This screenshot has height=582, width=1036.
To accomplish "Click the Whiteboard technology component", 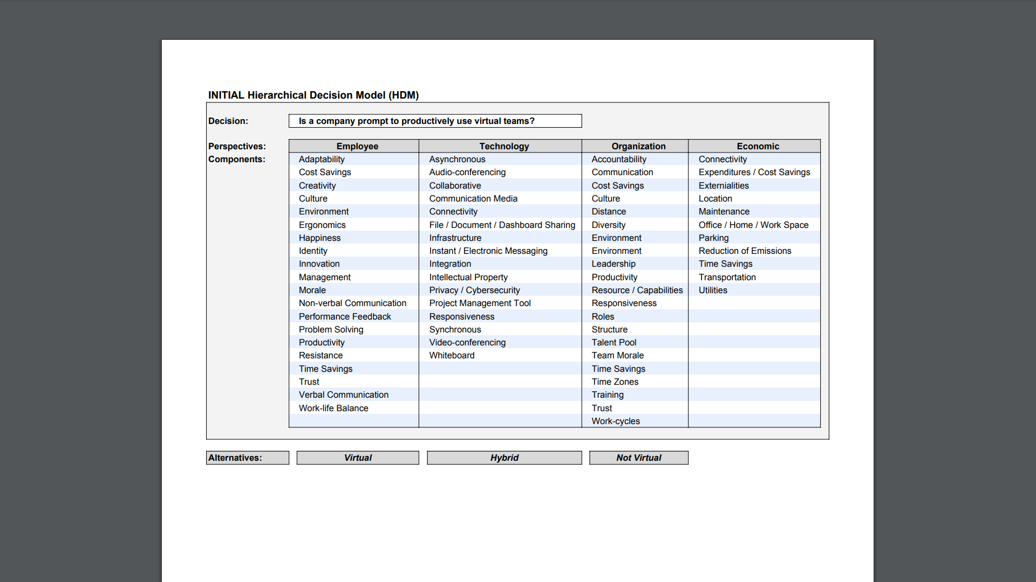I will [x=452, y=355].
